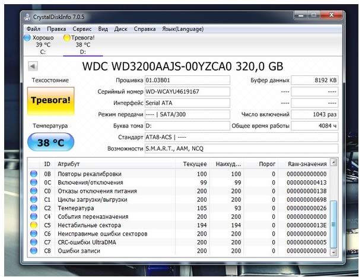Click the C8 ID cell
This screenshot has height=277, width=359.
(47, 251)
